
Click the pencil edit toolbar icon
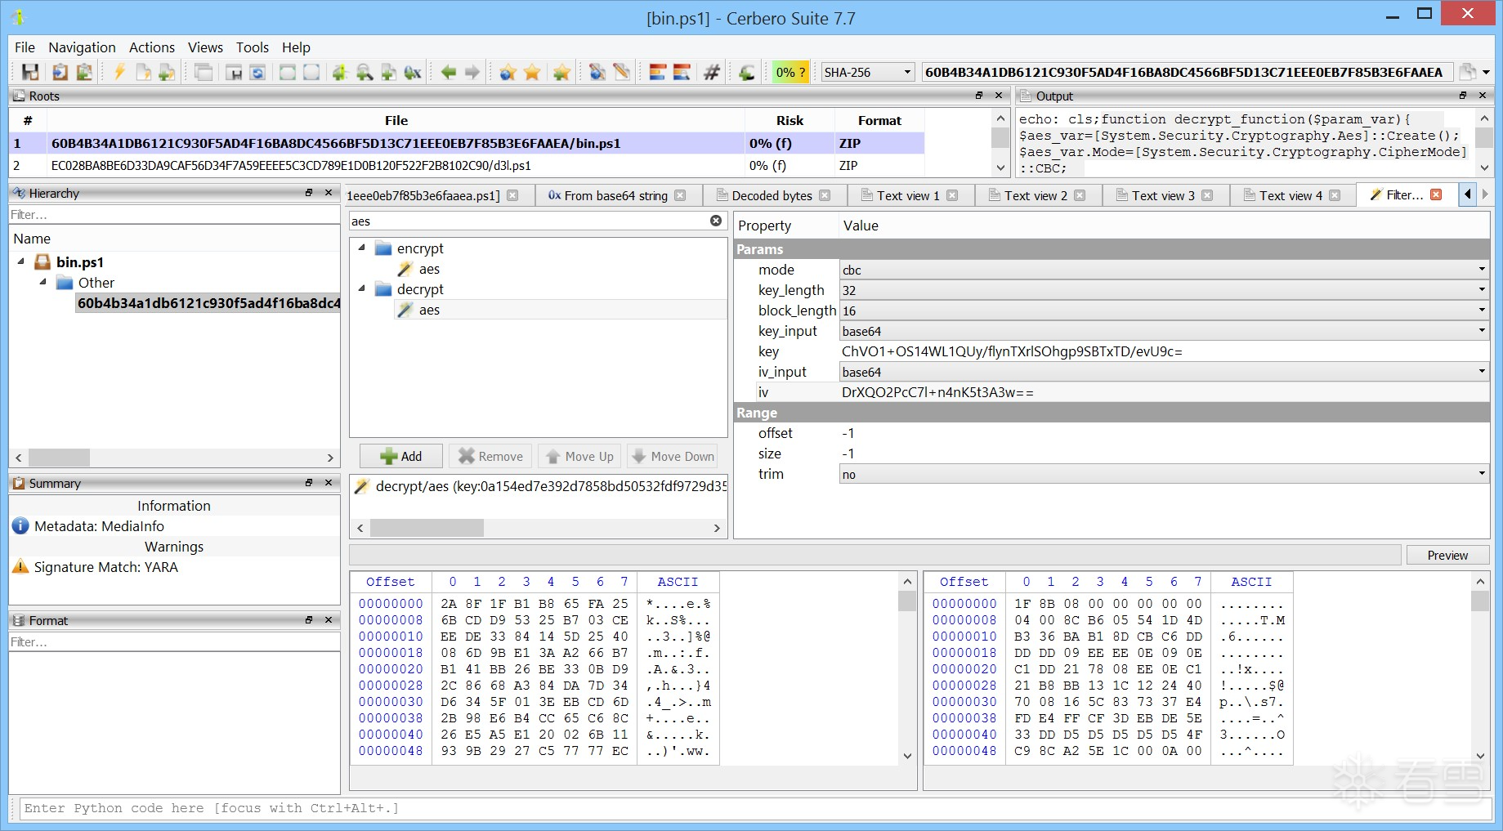pos(622,72)
